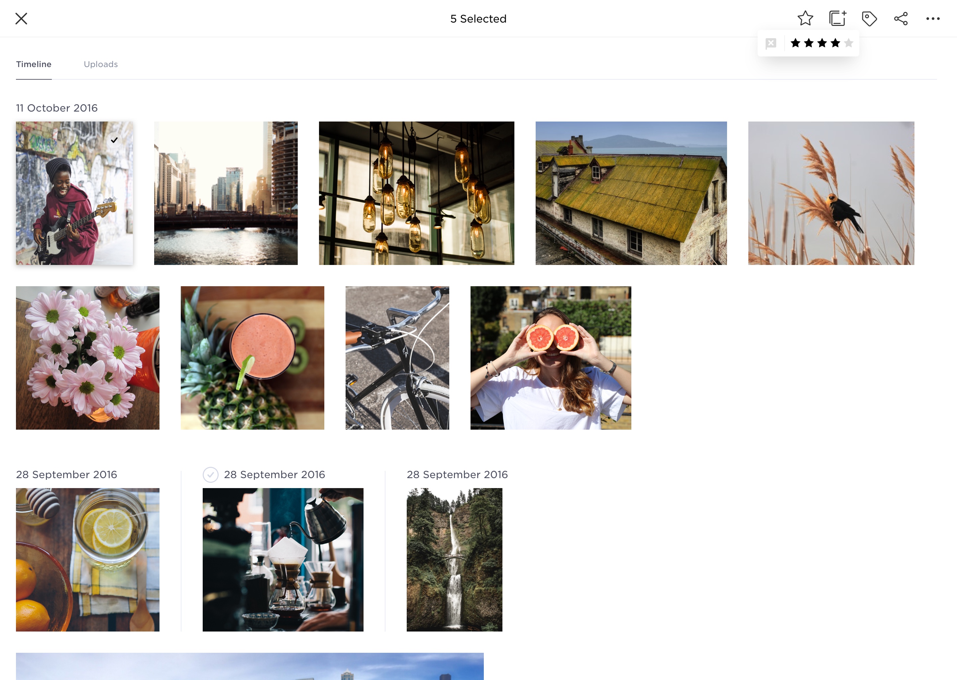The image size is (957, 680).
Task: Click the 28 September 2016 header above lemon photo
Action: click(x=66, y=474)
